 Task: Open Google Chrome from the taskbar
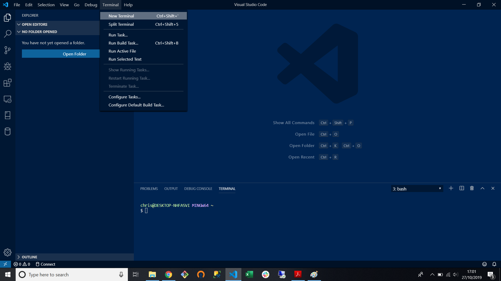(x=169, y=274)
